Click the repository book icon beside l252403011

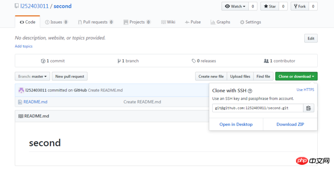tap(17, 6)
